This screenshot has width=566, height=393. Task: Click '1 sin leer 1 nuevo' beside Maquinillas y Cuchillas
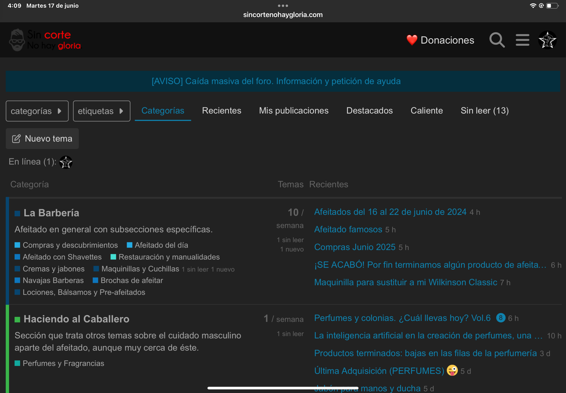click(208, 269)
